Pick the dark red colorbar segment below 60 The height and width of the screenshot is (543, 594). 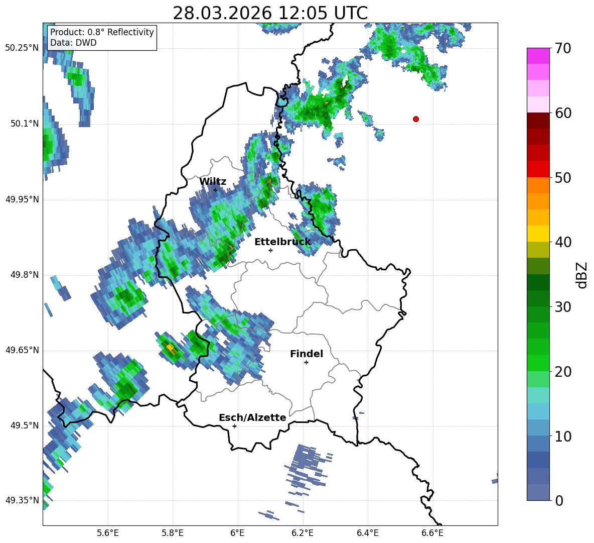tap(538, 121)
